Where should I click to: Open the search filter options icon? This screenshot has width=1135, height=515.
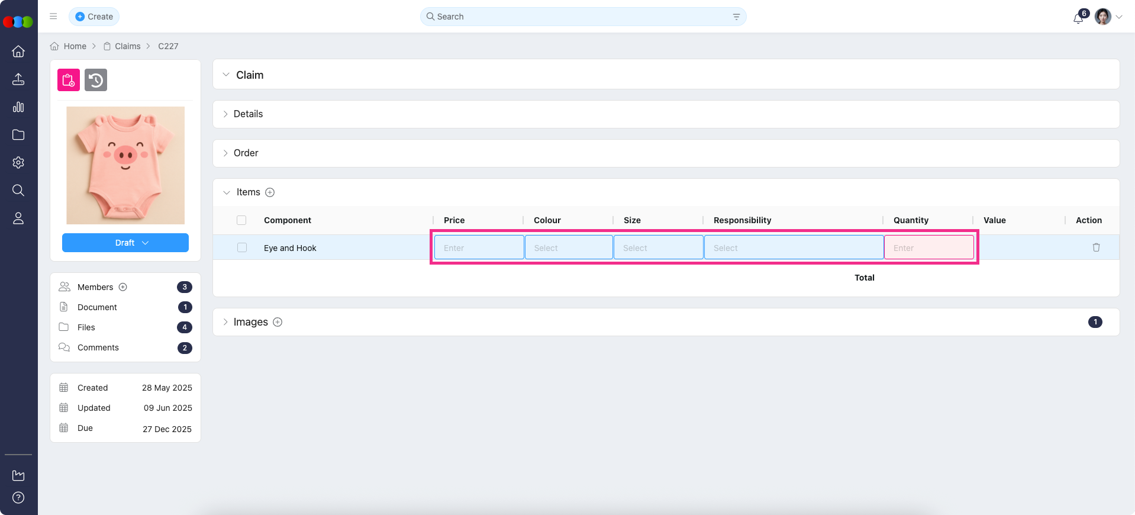[x=736, y=17]
